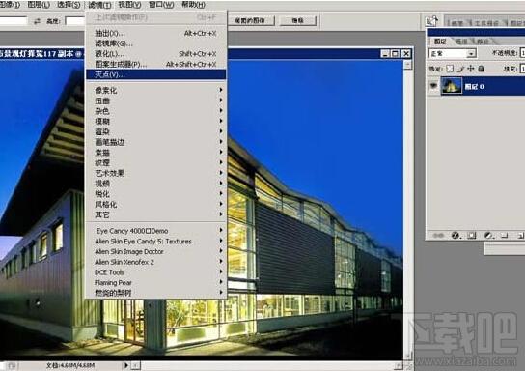Viewport: 525px width, 371px height.
Task: Expand 其它 submenu
Action: (156, 214)
